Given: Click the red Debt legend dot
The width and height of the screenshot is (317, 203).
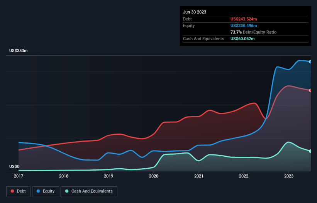Looking at the screenshot, I should tap(12, 191).
